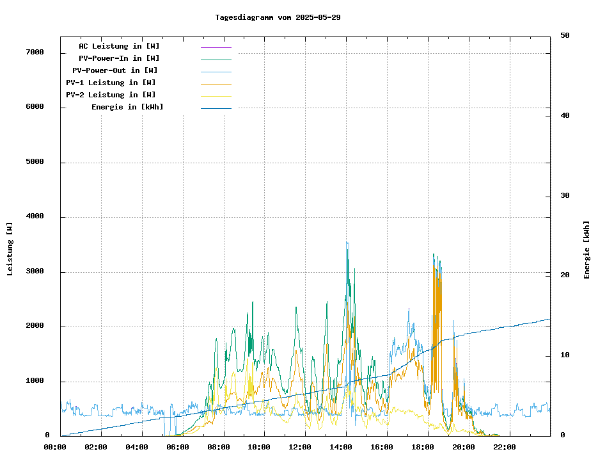This screenshot has width=614, height=461.
Task: Click the left axis label Leistung [W]
Action: [10, 249]
